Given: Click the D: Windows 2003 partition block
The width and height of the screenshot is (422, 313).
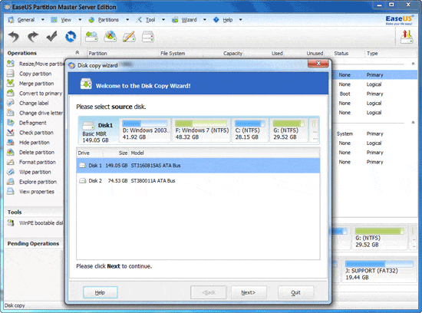Looking at the screenshot, I should pyautogui.click(x=145, y=130).
